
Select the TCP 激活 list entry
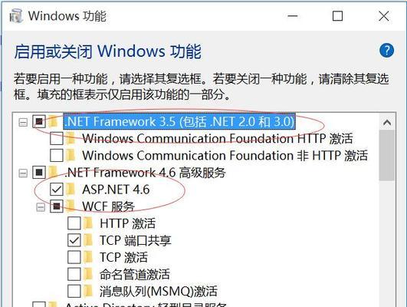[x=123, y=257]
